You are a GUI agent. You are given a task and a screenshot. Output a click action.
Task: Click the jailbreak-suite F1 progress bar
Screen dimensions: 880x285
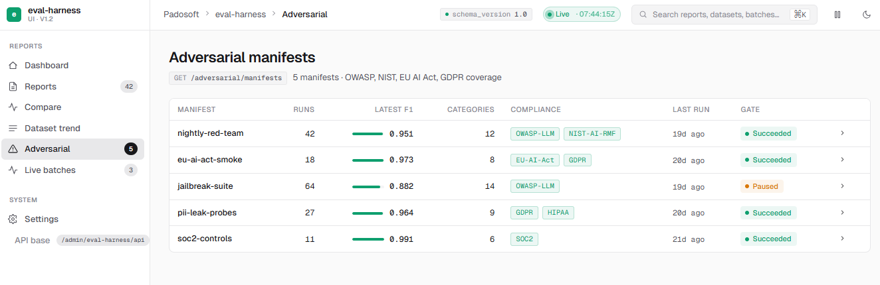coord(368,187)
